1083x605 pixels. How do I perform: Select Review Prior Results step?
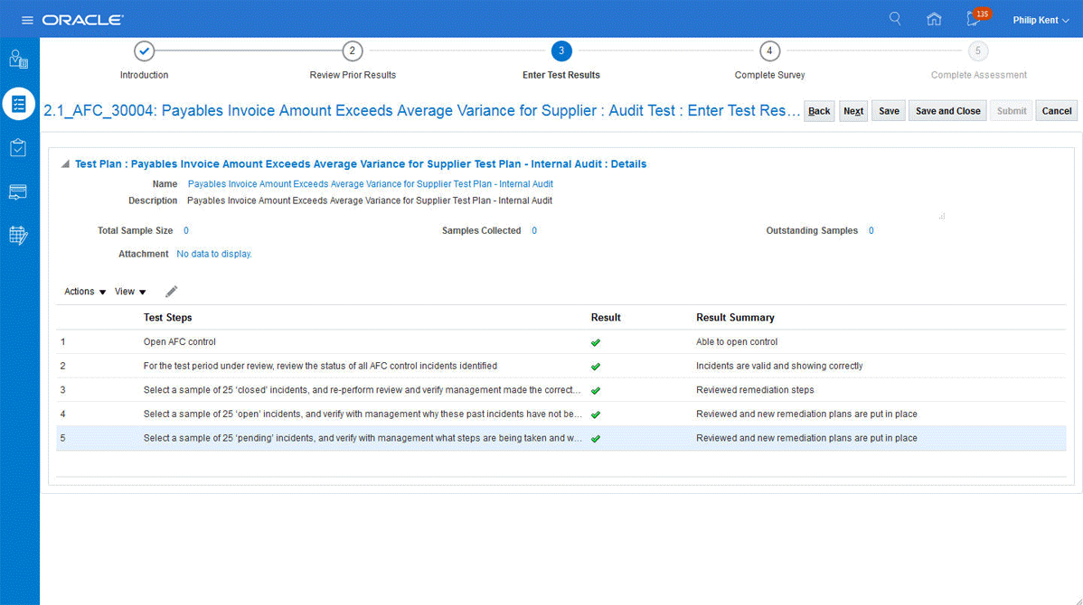pyautogui.click(x=353, y=51)
